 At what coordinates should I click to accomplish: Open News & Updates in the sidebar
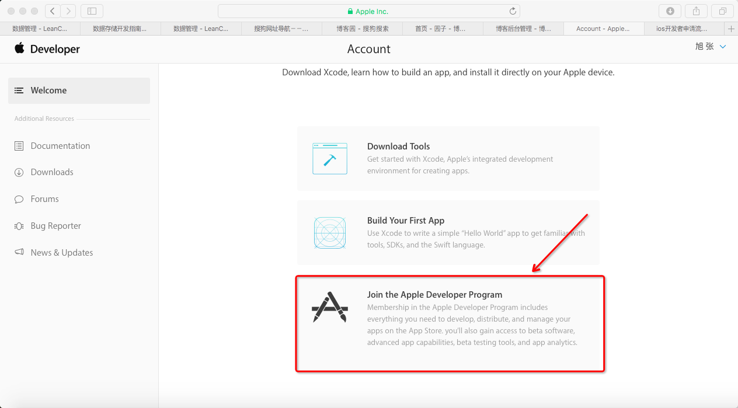tap(62, 253)
